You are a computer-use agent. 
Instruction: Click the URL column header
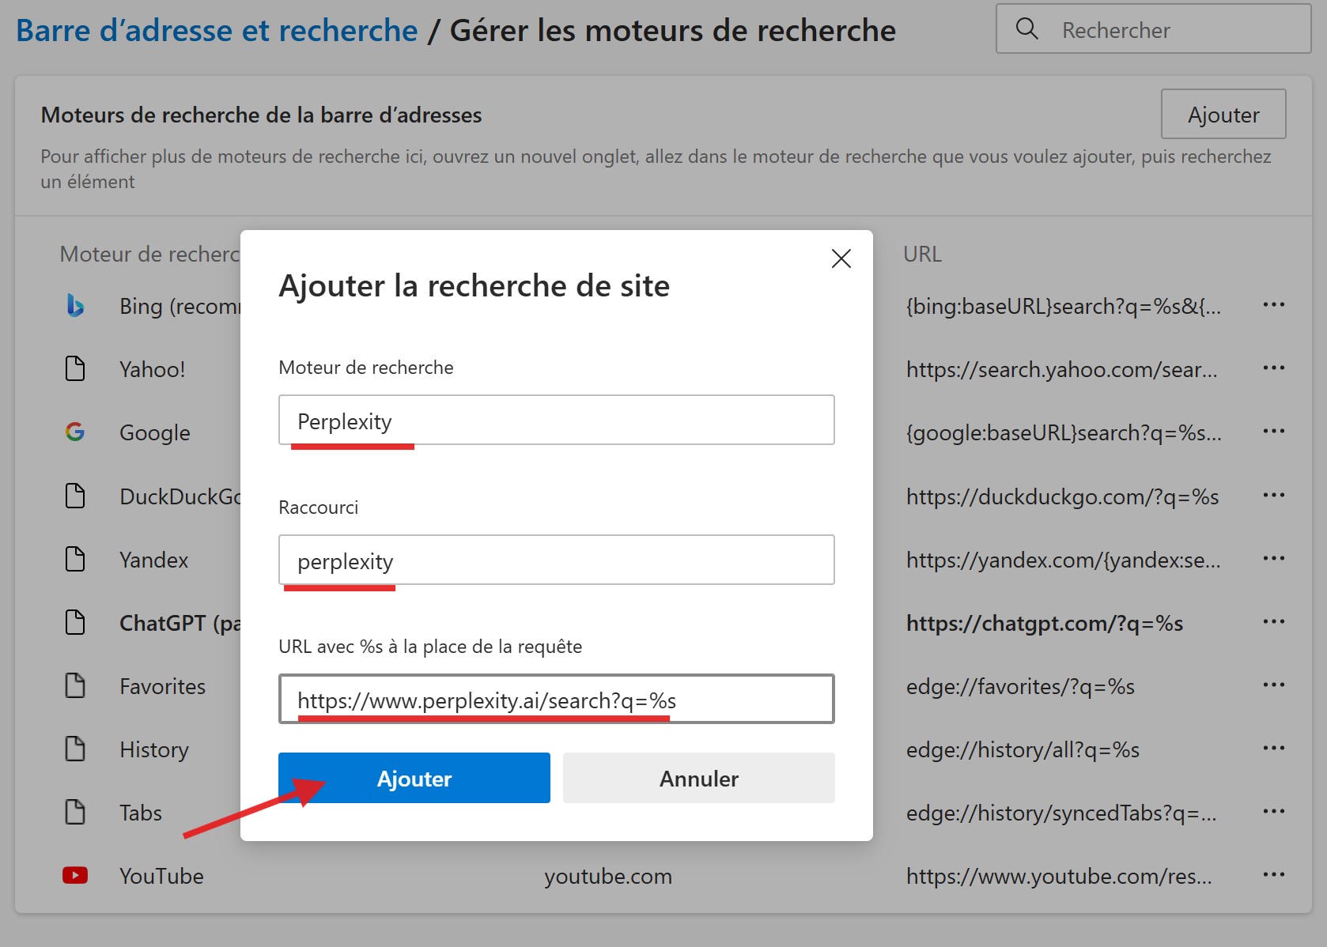(922, 254)
